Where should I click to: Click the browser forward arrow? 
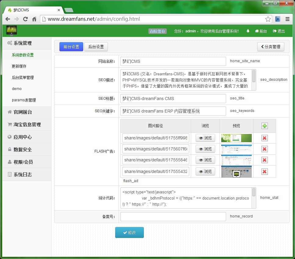[16, 19]
